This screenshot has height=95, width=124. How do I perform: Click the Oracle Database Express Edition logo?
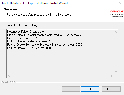click(117, 14)
